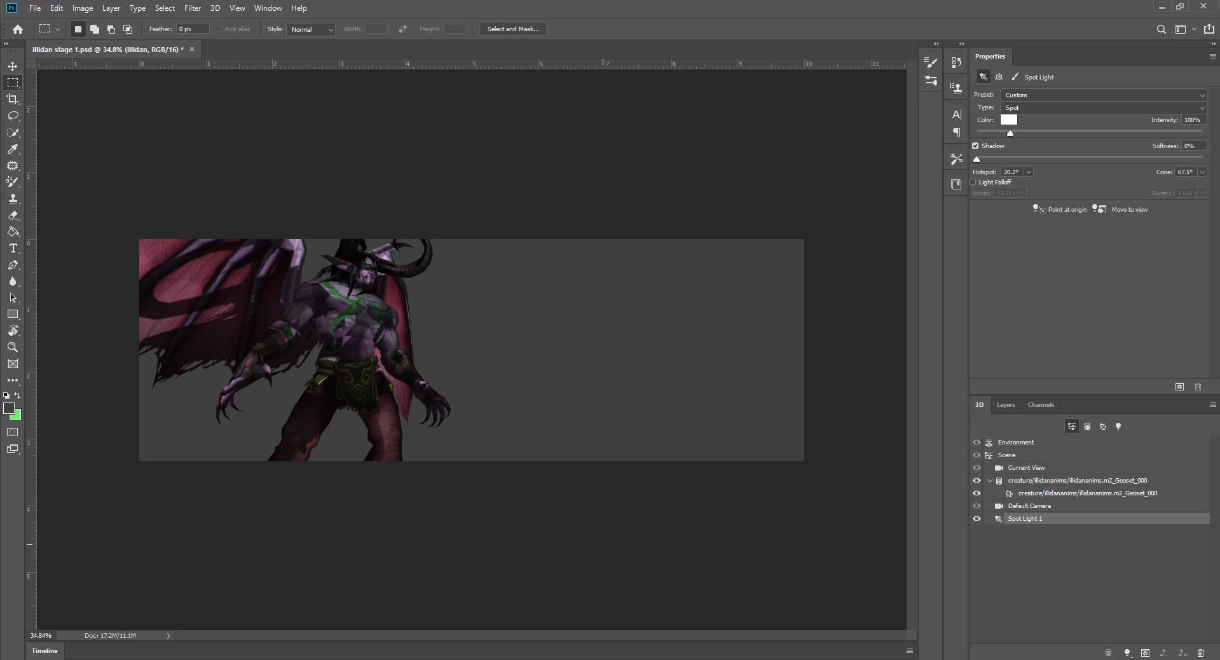
Task: Uncheck the Shadow checkbox
Action: pyautogui.click(x=975, y=146)
